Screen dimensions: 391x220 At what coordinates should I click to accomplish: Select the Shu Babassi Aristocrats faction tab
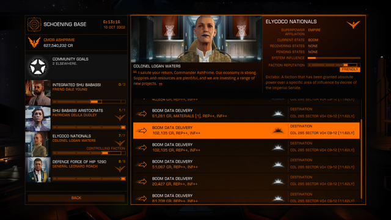tap(76, 118)
